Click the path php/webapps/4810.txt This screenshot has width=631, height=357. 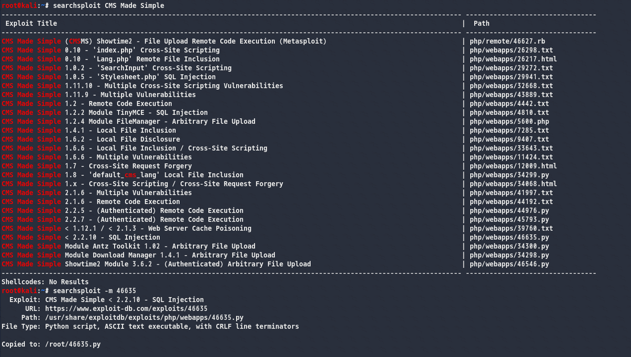pyautogui.click(x=510, y=112)
